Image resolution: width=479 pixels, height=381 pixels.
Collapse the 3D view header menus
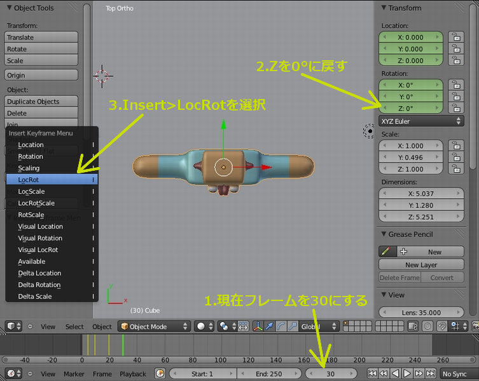tap(30, 326)
